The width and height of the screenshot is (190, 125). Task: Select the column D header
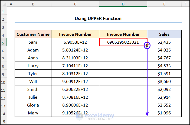point(123,4)
